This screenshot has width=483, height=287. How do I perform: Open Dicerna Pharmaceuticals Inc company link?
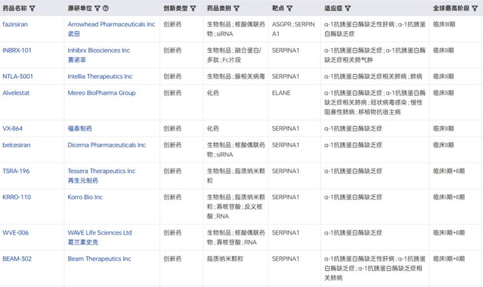[106, 145]
